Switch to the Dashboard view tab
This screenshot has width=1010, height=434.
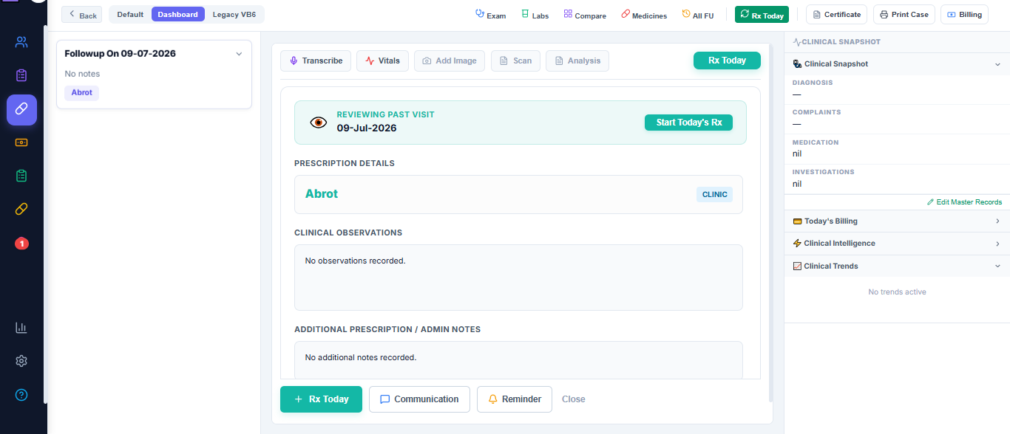pyautogui.click(x=178, y=15)
